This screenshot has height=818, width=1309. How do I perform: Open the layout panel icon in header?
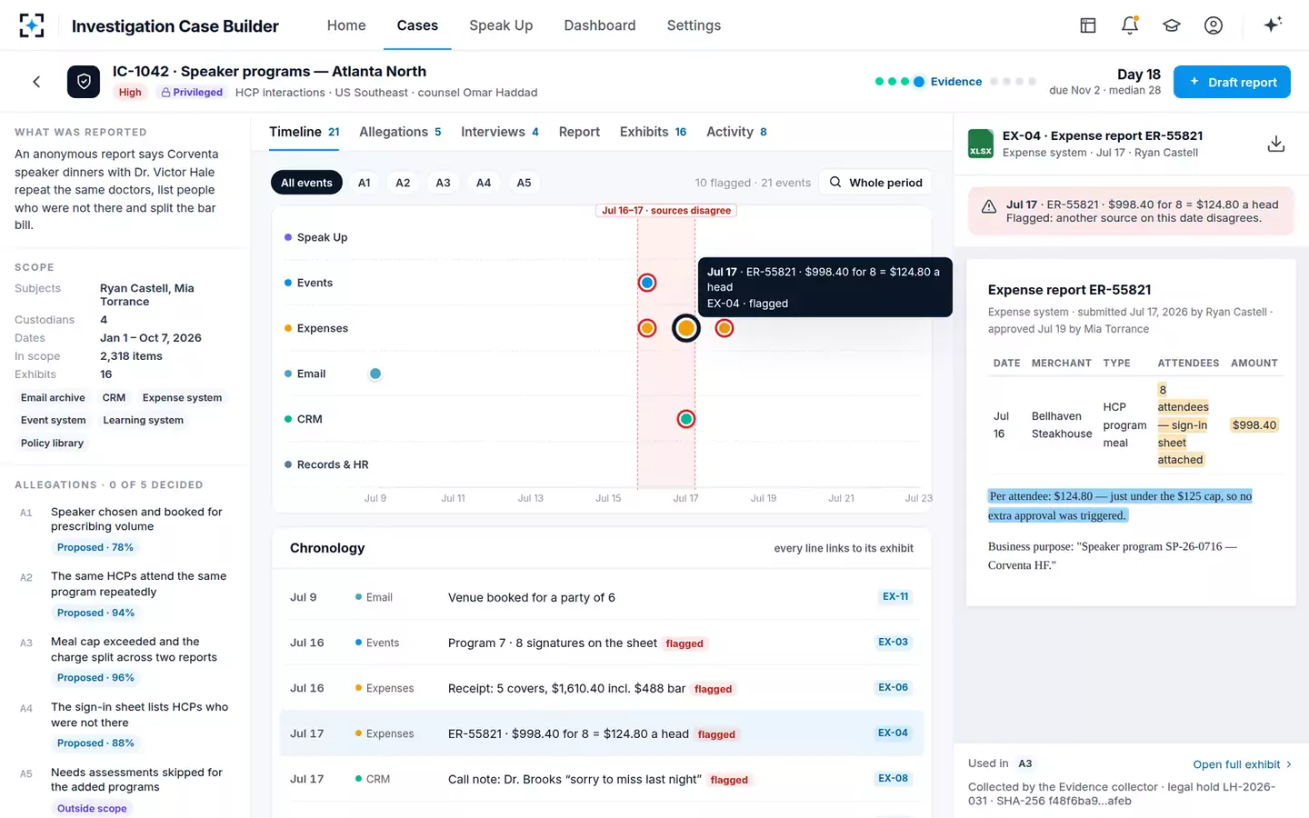tap(1088, 25)
